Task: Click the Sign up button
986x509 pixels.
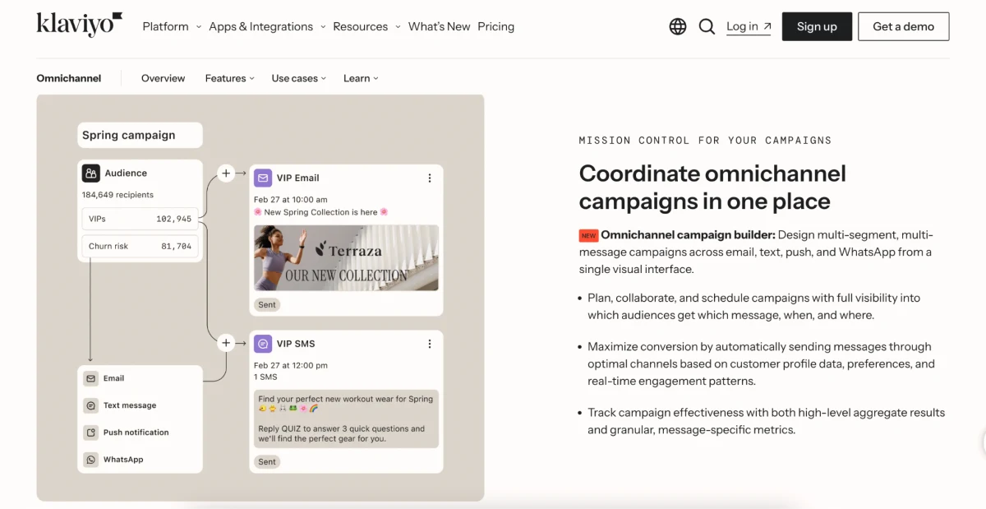Action: pyautogui.click(x=817, y=26)
